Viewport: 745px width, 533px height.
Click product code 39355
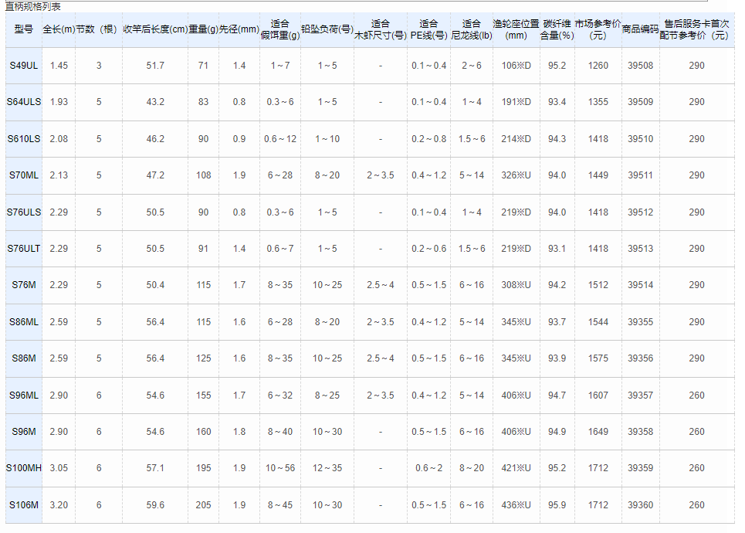click(641, 322)
